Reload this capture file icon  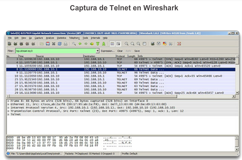click(60, 44)
